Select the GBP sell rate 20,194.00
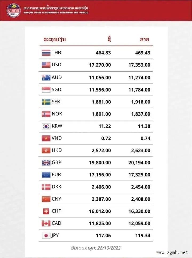 point(139,163)
